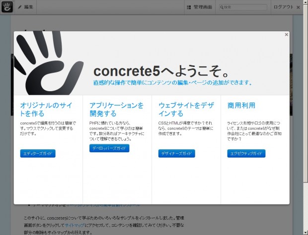Viewport: 308px width, 235px height.
Task: Open the デベロッパーズガイド button
Action: 109,148
